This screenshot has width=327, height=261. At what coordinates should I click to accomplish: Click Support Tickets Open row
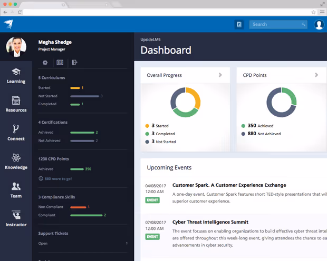click(83, 243)
